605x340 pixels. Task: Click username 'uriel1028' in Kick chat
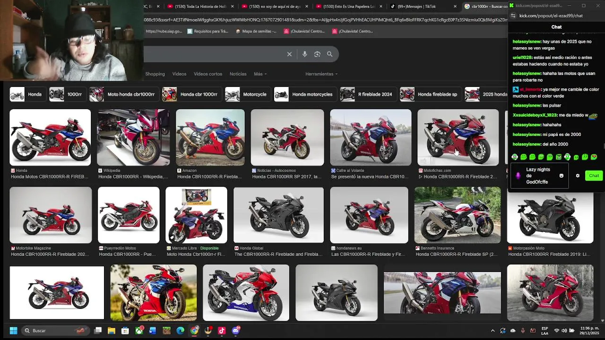coord(522,58)
